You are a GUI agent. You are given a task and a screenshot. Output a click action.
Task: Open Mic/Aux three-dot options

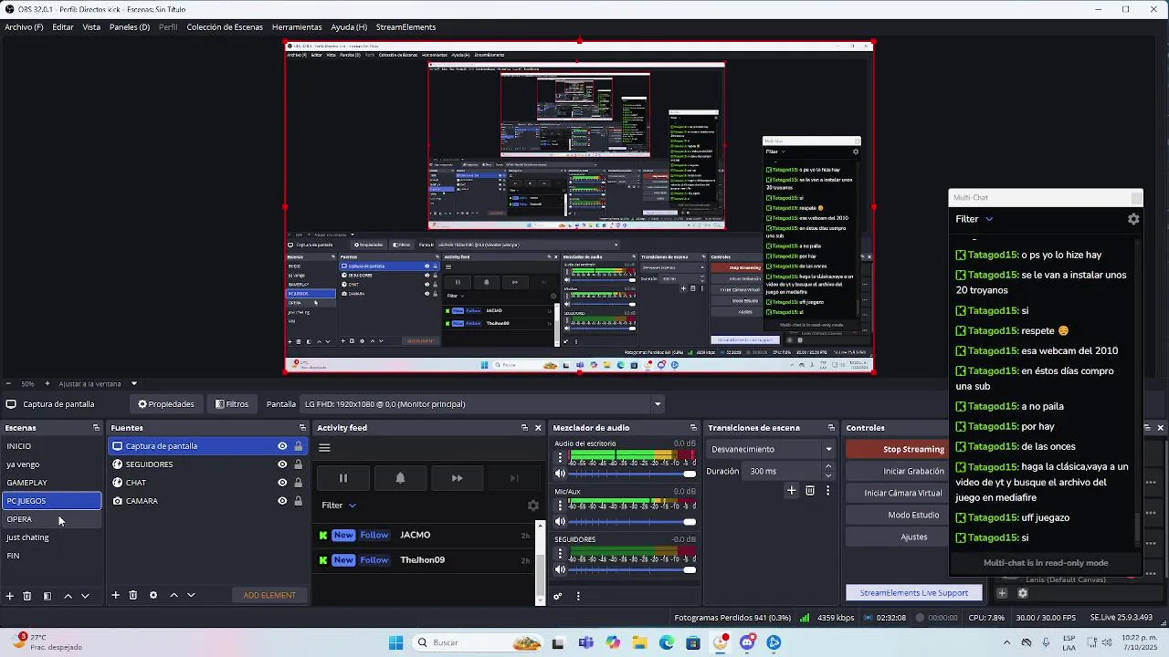pos(561,506)
